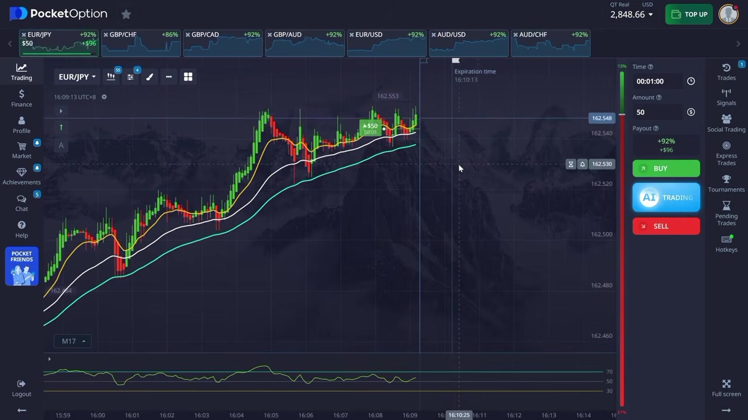This screenshot has height=420, width=748.
Task: Toggle Full screen mode
Action: 726,388
